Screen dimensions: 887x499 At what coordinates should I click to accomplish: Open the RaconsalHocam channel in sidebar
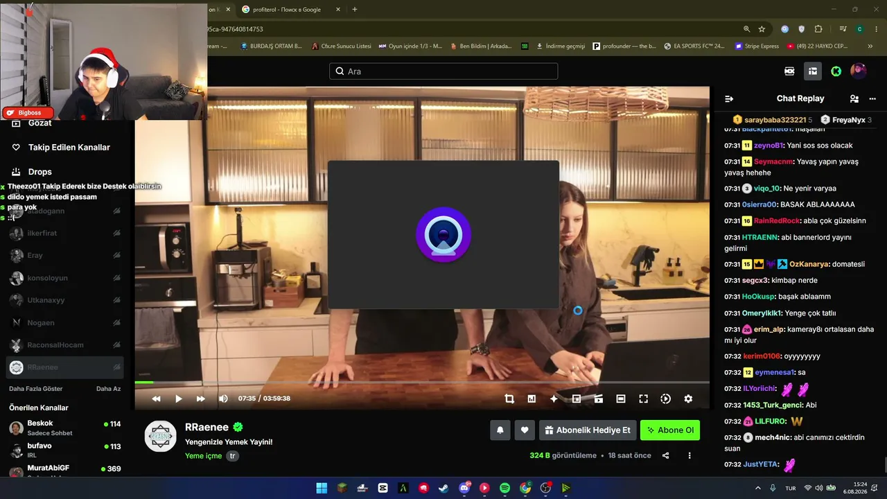pos(65,345)
